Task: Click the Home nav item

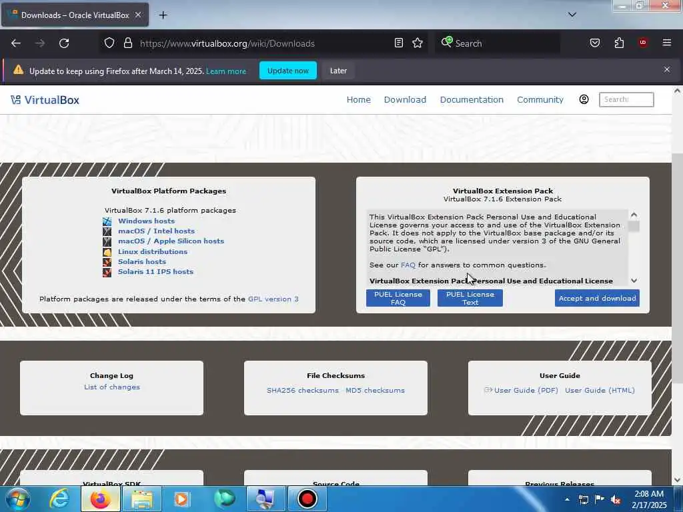Action: (358, 100)
